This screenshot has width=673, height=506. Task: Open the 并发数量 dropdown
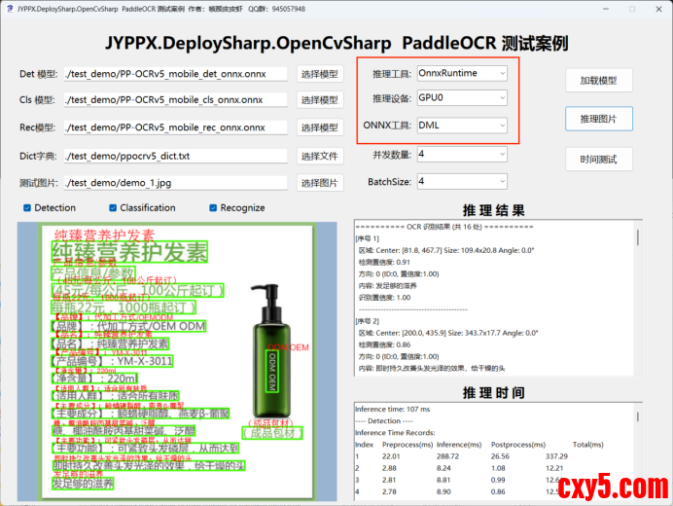point(462,154)
